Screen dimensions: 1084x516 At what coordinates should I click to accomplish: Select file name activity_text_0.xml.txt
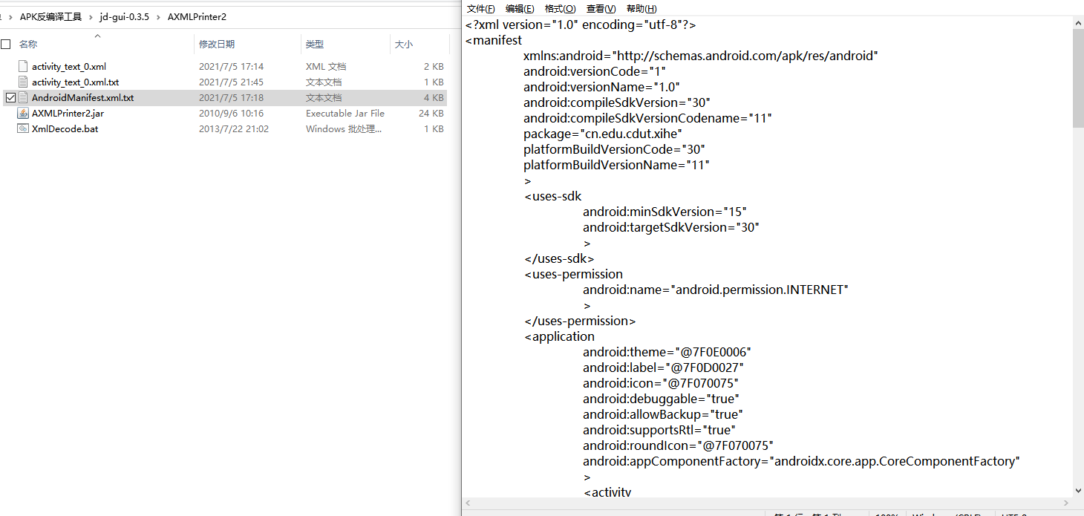point(76,82)
